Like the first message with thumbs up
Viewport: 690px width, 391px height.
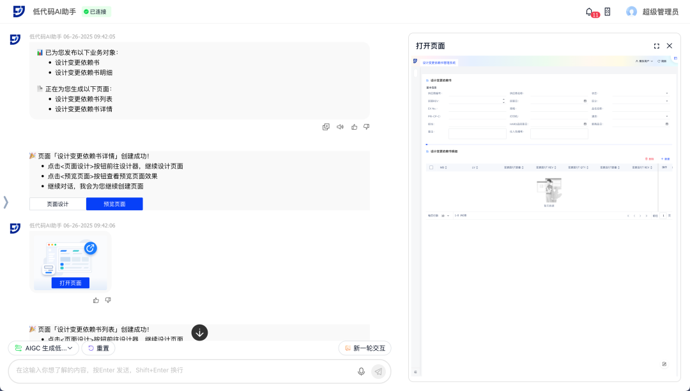[x=354, y=127]
